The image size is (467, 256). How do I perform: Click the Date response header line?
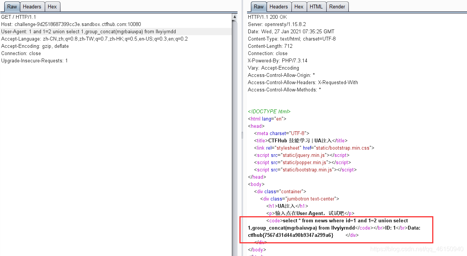(x=291, y=31)
